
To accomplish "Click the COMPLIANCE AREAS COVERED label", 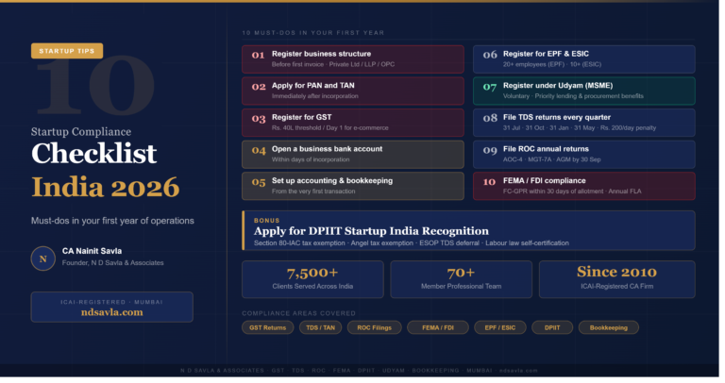I will pyautogui.click(x=298, y=313).
